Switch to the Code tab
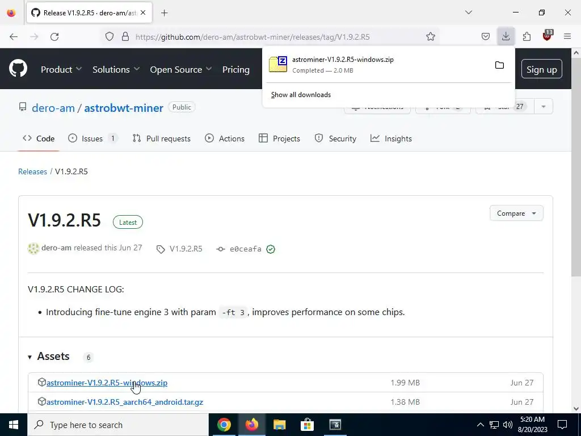 (39, 139)
